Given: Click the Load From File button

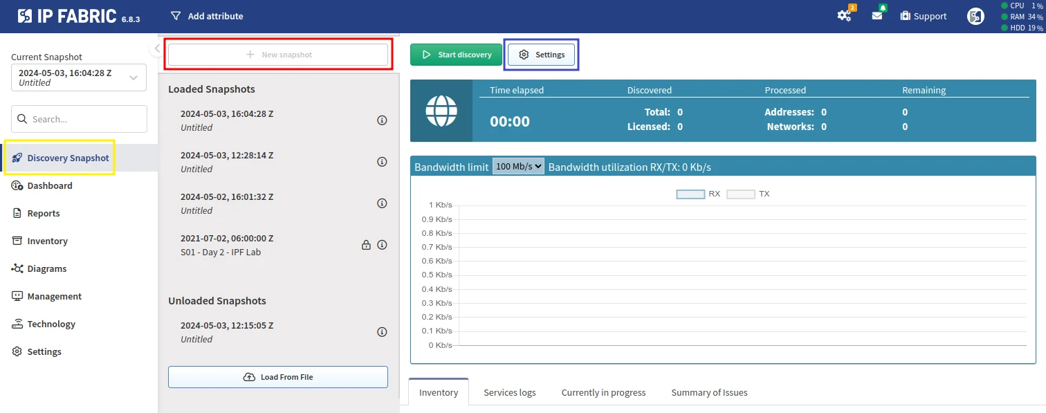Looking at the screenshot, I should [277, 377].
